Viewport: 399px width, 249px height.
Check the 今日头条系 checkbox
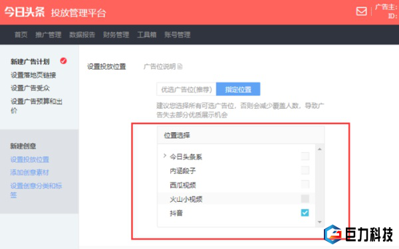305,156
